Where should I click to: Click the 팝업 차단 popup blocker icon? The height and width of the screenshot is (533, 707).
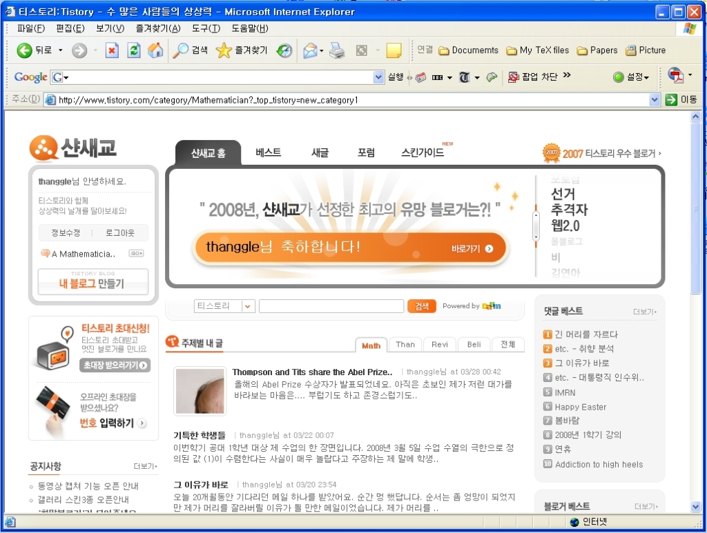(x=533, y=77)
